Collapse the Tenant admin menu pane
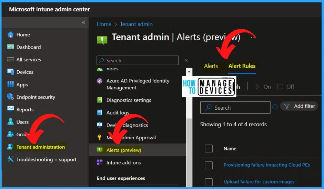This screenshot has width=324, height=189. tap(186, 60)
